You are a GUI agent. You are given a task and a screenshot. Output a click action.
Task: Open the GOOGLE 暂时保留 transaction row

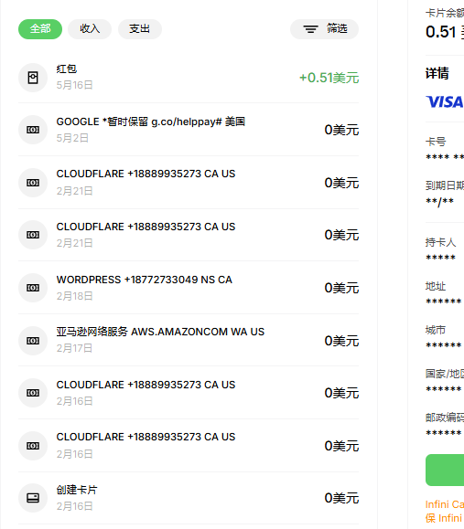189,130
